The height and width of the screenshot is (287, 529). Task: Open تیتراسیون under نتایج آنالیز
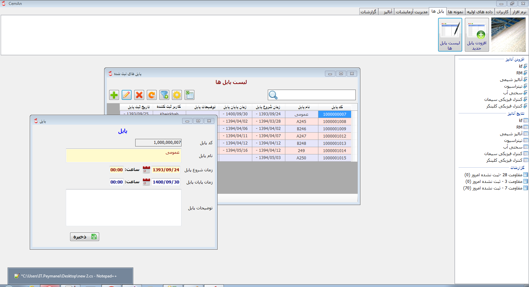[x=516, y=141]
